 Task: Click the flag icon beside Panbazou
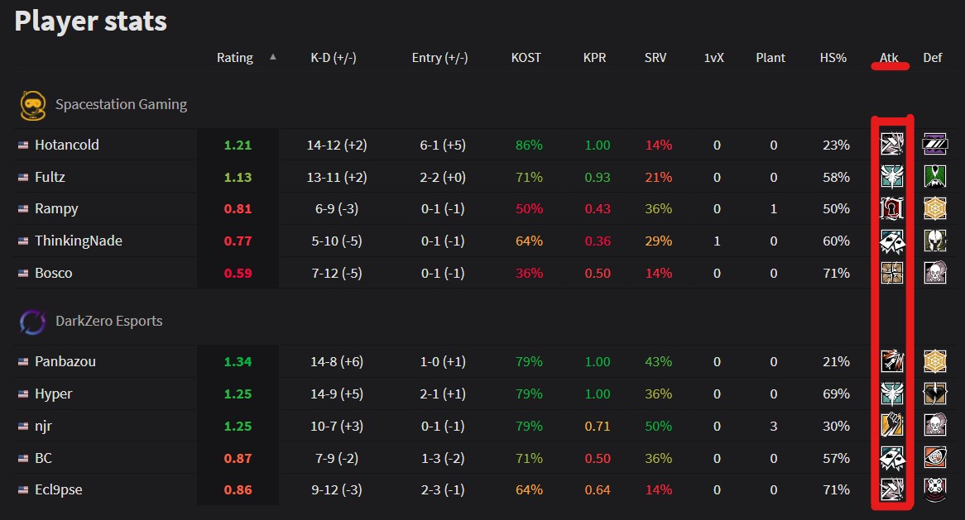point(23,361)
